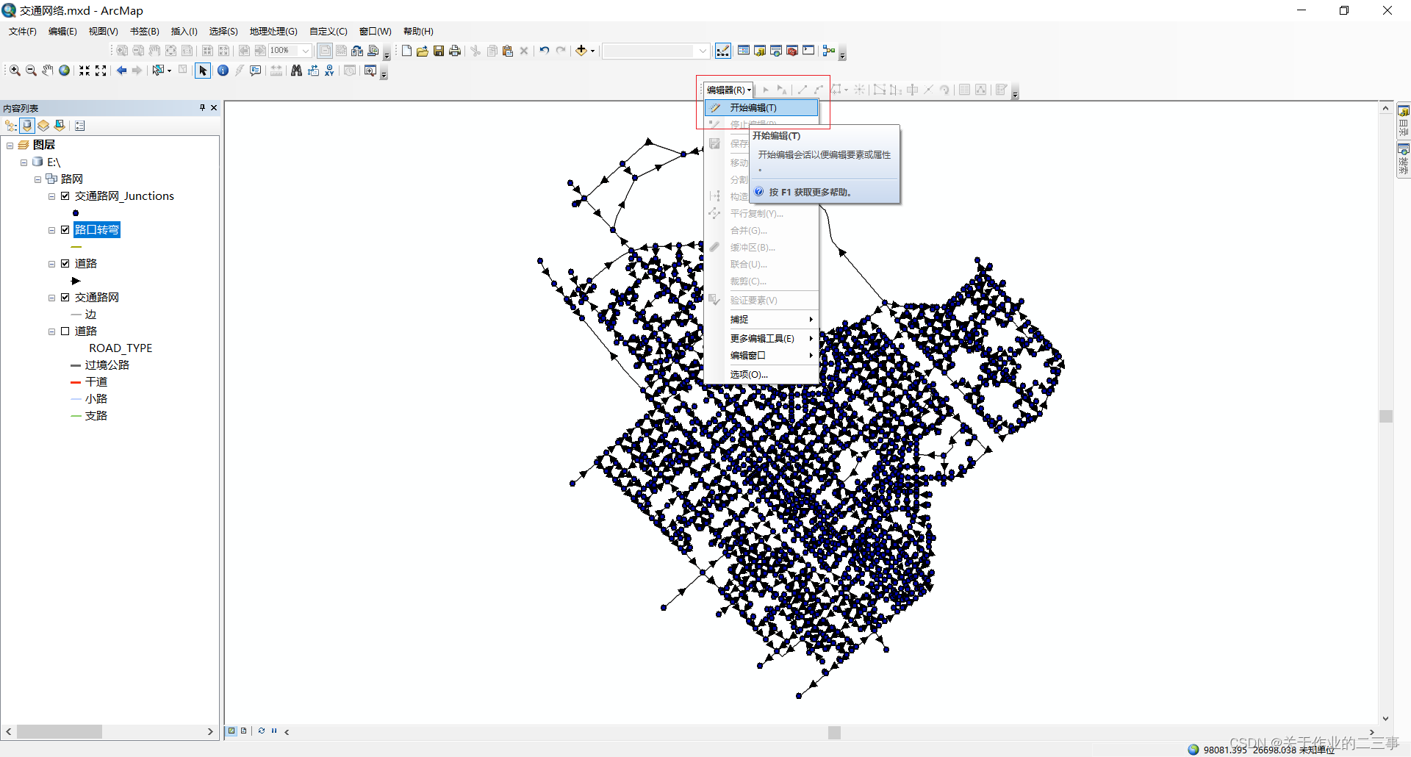This screenshot has height=757, width=1411.
Task: Open the Catalog window icon
Action: coord(760,51)
